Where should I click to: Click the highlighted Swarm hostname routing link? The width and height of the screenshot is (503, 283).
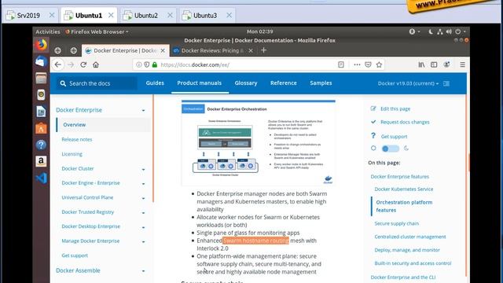[255, 241]
